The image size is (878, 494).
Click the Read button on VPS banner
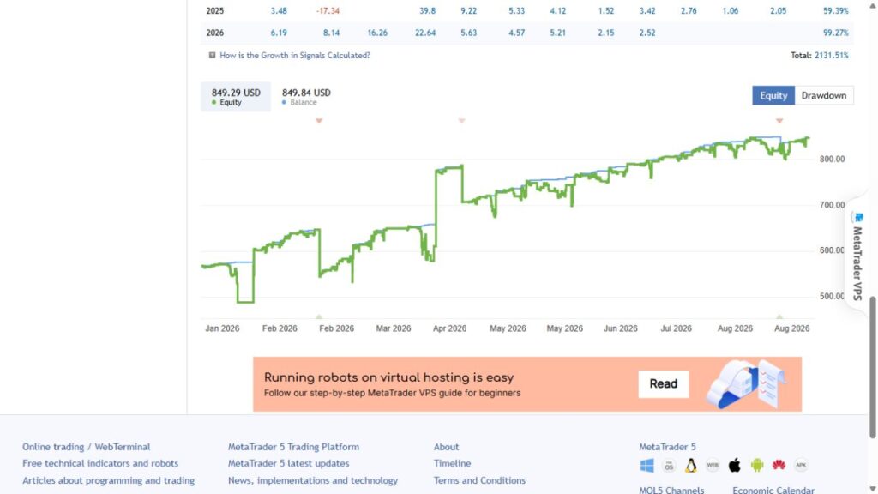pyautogui.click(x=663, y=383)
